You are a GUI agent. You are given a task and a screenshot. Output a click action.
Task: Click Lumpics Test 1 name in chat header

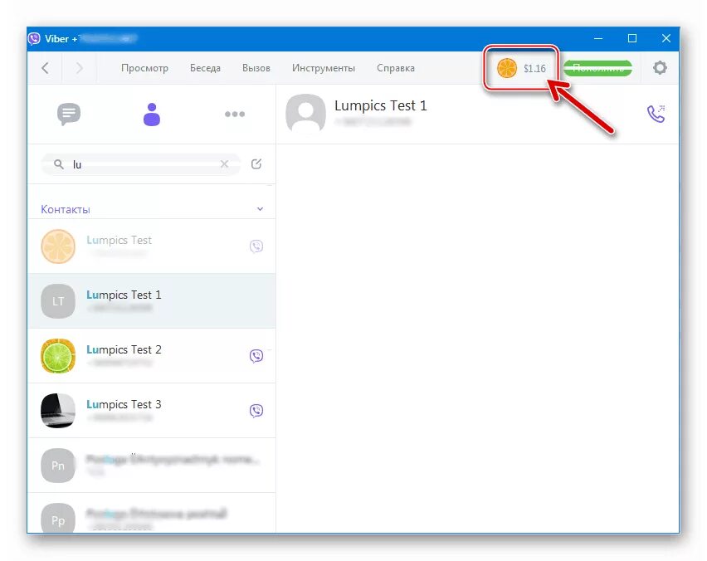click(x=381, y=105)
